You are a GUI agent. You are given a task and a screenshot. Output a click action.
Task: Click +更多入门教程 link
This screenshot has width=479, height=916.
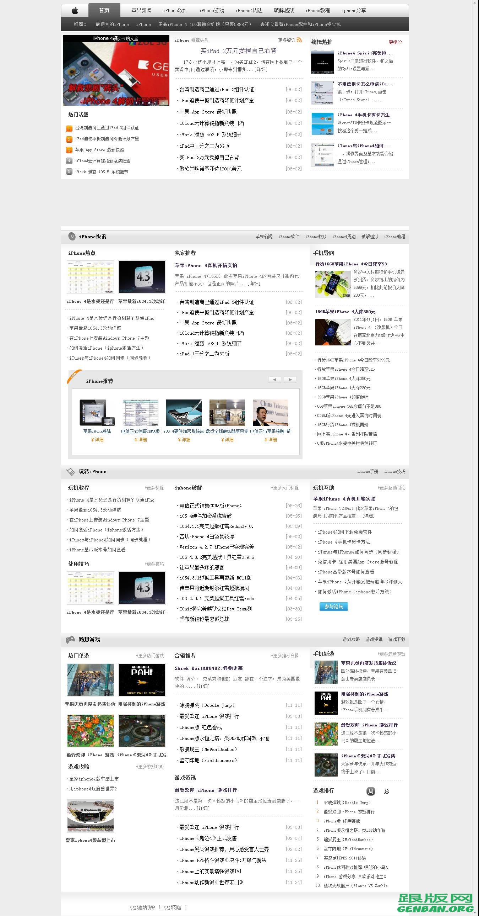pos(285,488)
